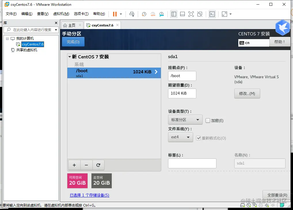Click the 标签(L) input field
Image resolution: width=293 pixels, height=210 pixels.
(192, 163)
